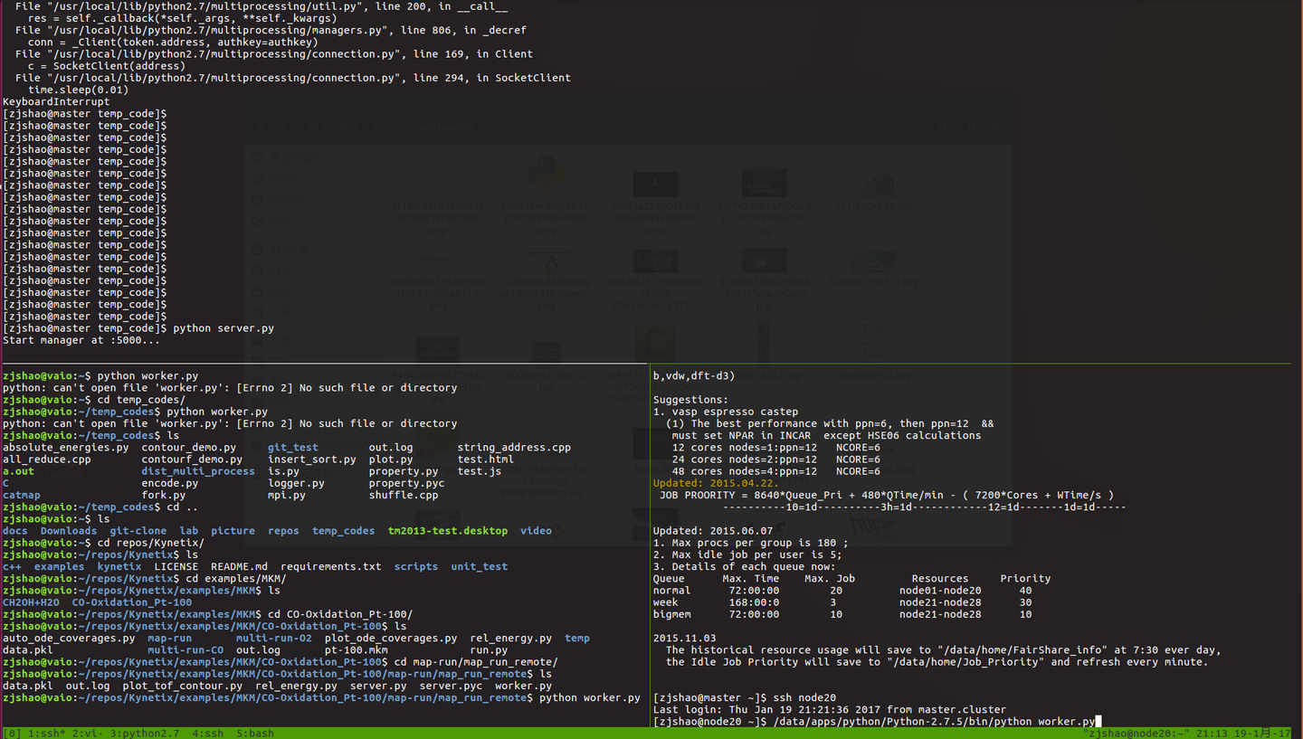The image size is (1303, 739).
Task: Click the picture breadcrumb button
Action: (391, 127)
